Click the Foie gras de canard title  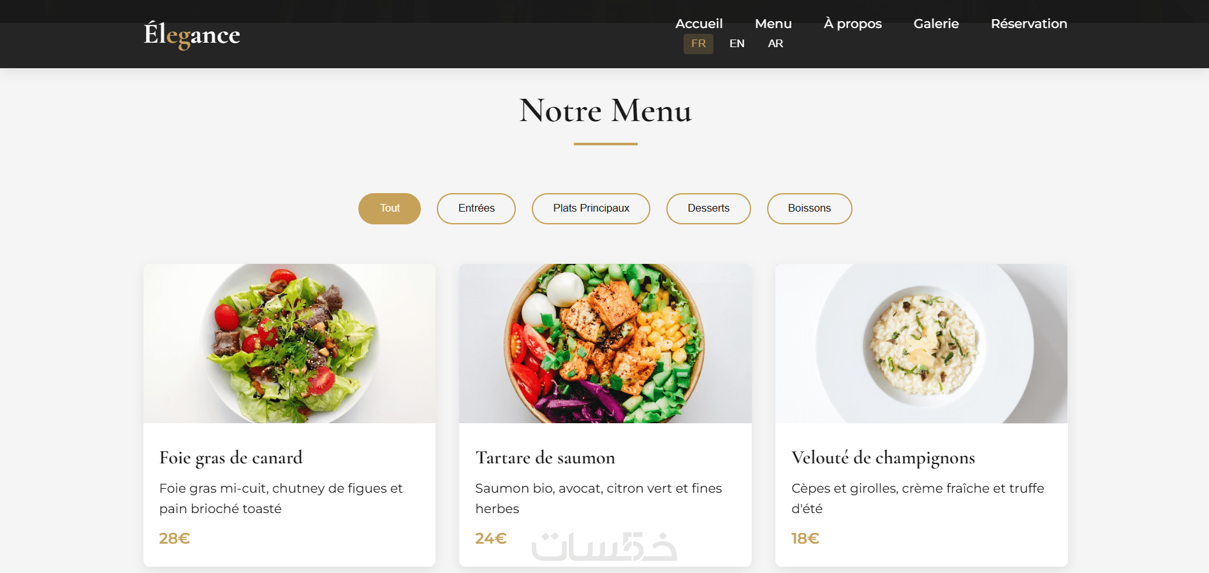click(x=231, y=458)
